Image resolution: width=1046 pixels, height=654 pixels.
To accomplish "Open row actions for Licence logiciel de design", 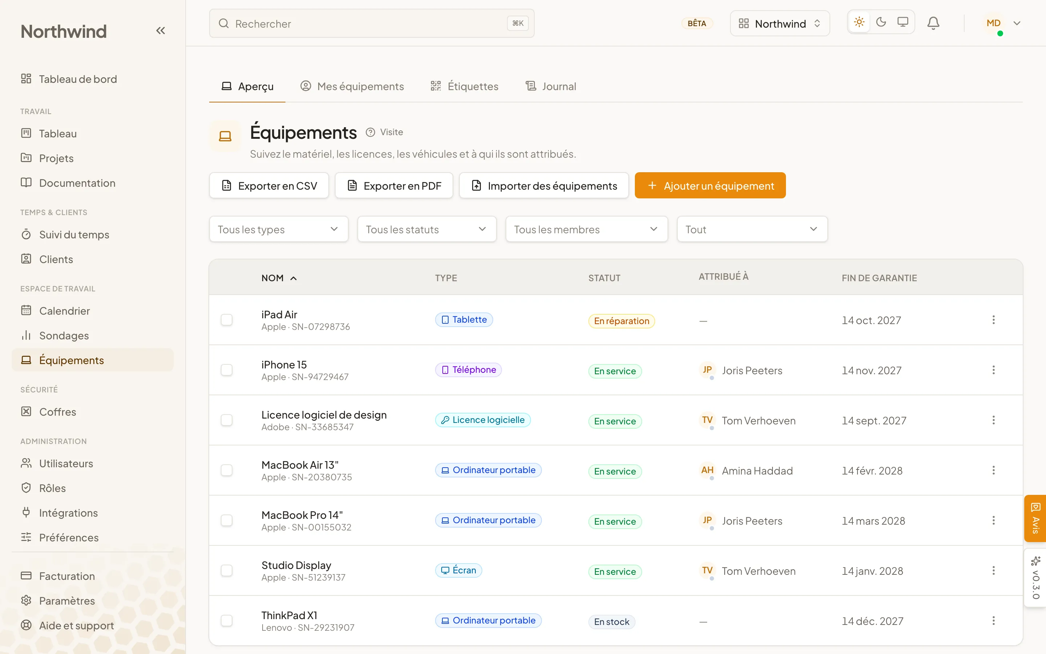I will (993, 420).
